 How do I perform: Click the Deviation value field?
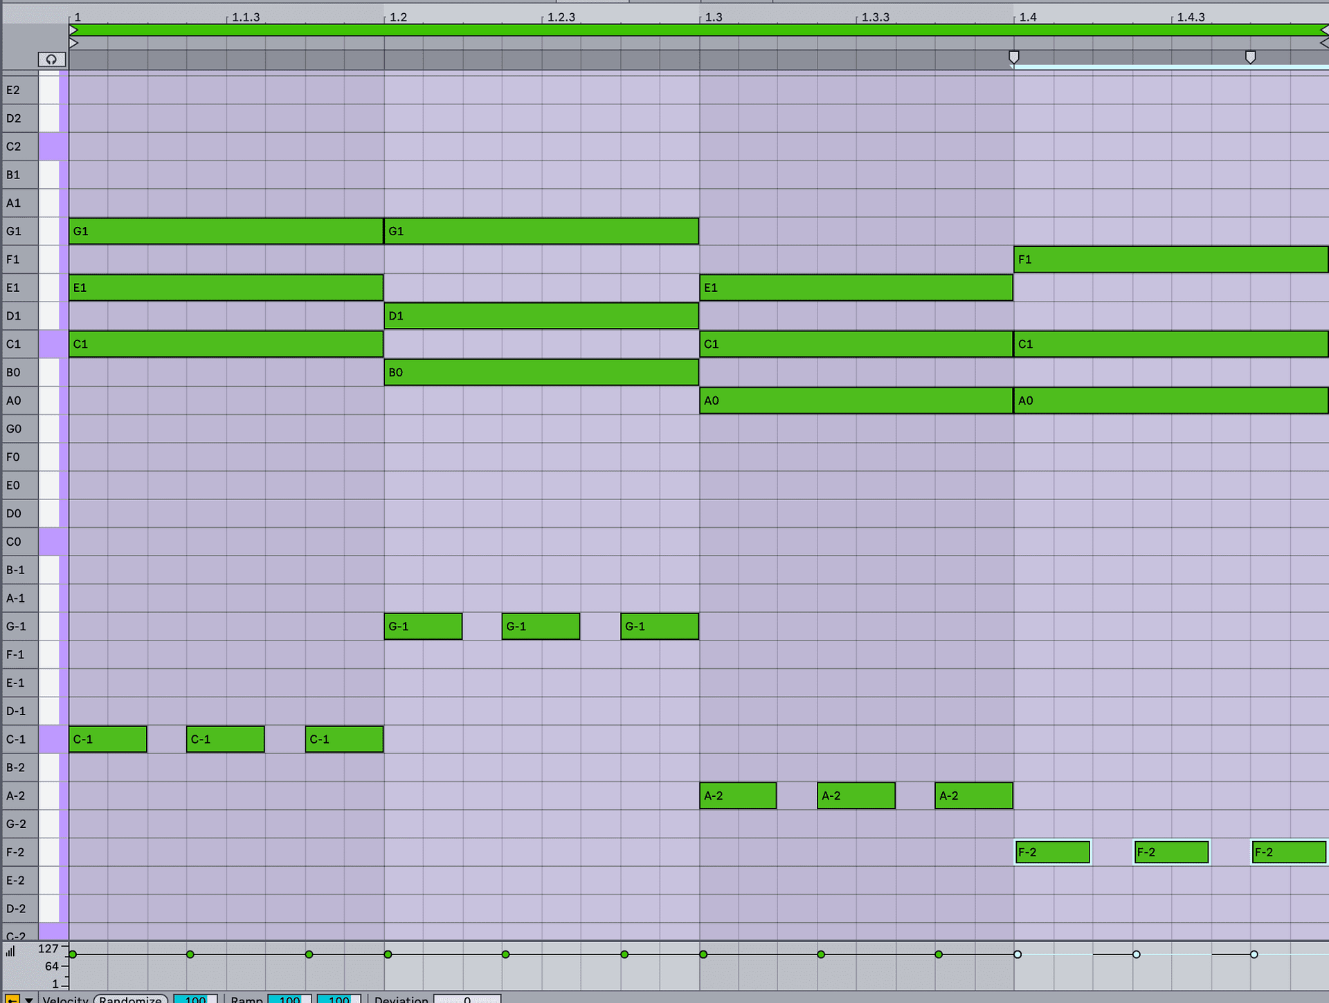point(468,999)
